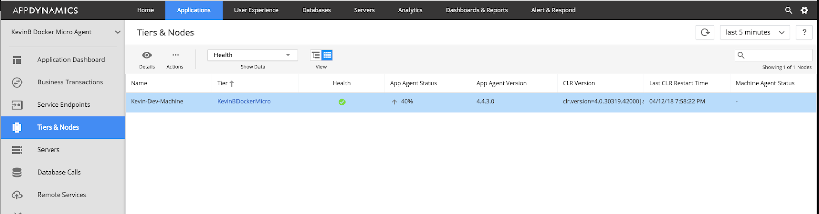Go to the Home tab

click(145, 10)
